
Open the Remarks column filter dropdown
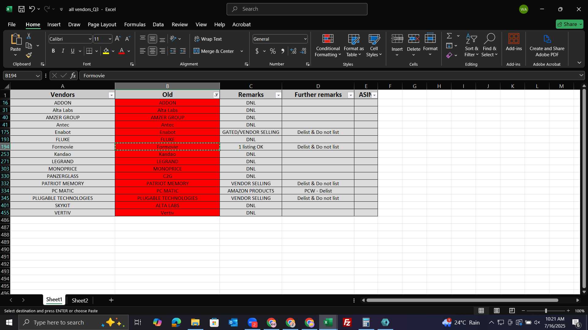(278, 95)
